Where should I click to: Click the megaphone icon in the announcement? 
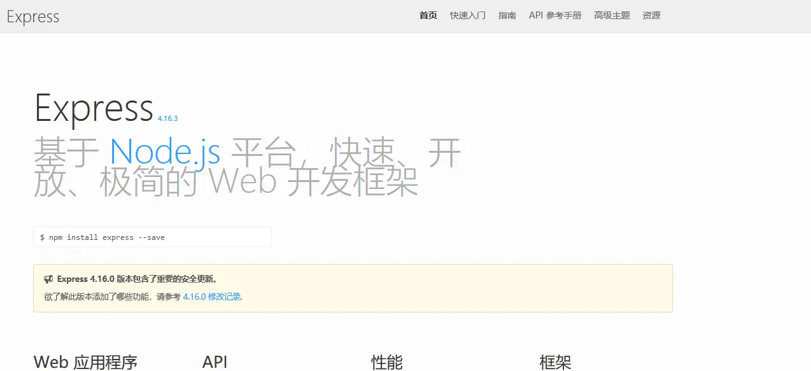tap(48, 279)
